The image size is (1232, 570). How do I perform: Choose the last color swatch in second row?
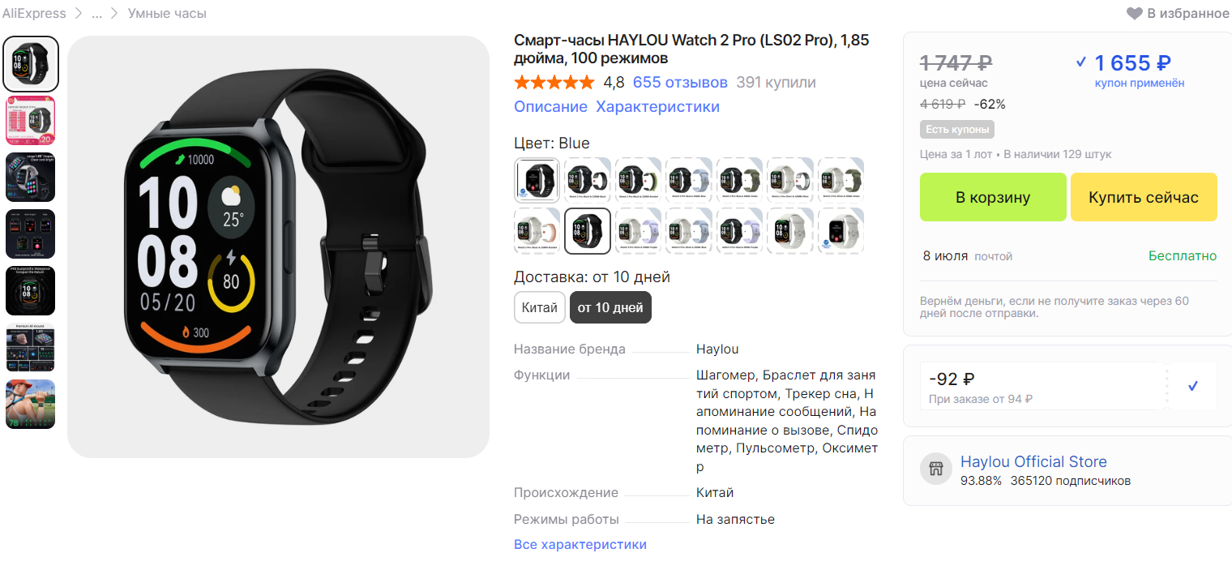tap(841, 231)
